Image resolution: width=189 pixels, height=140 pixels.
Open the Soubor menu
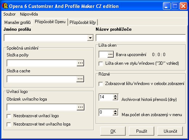tap(9, 14)
